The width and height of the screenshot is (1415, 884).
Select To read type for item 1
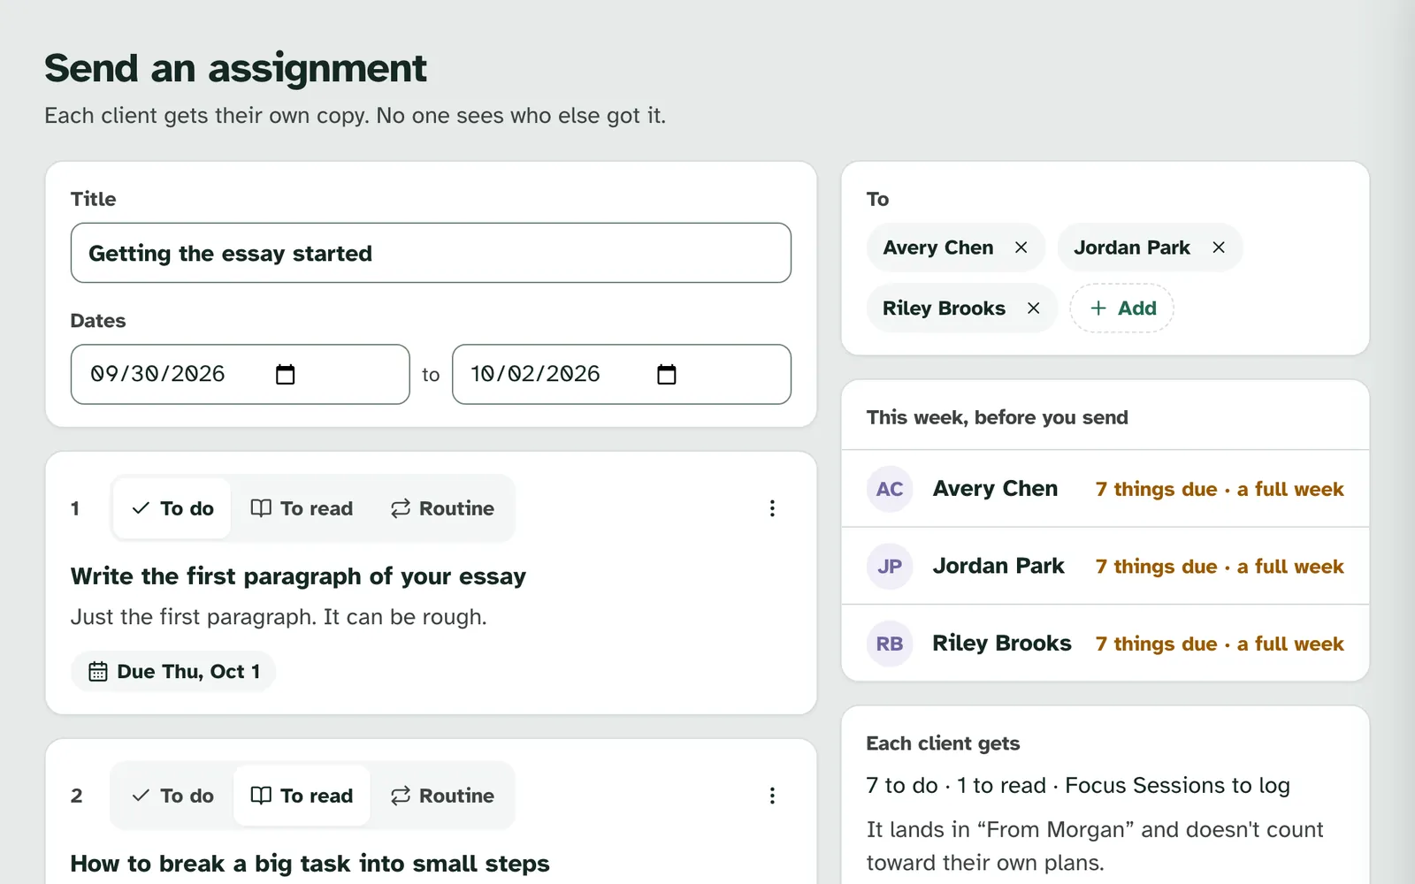302,508
